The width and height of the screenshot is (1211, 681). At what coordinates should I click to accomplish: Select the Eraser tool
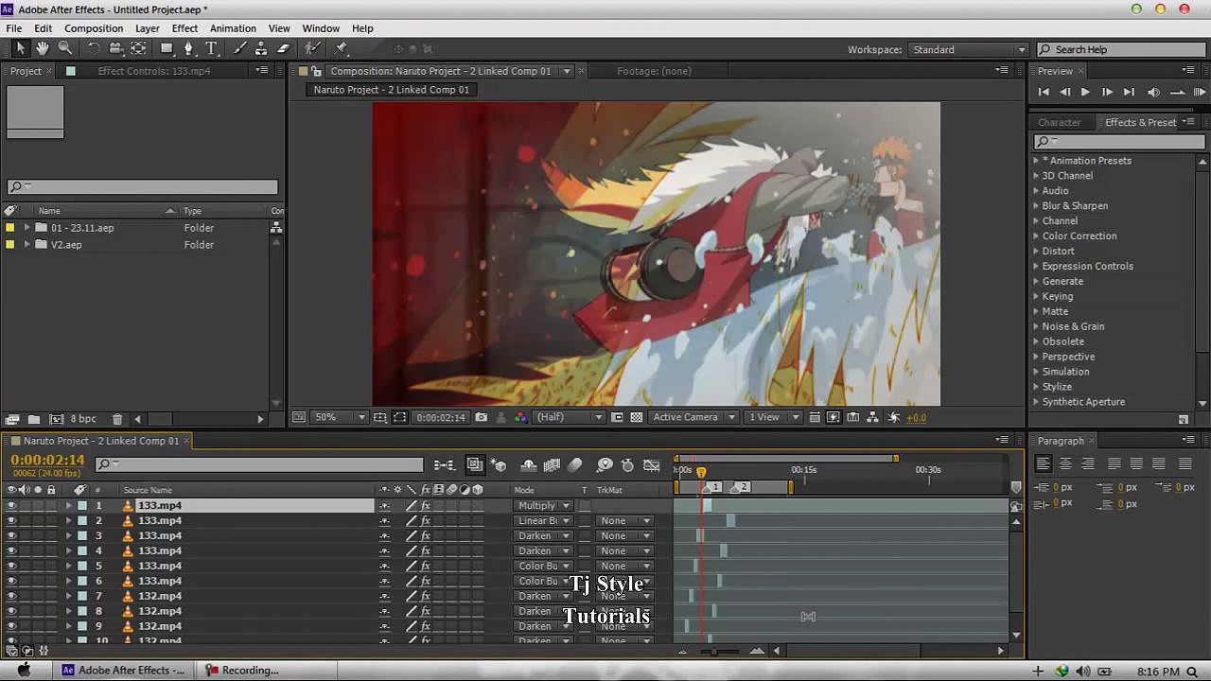(x=283, y=48)
